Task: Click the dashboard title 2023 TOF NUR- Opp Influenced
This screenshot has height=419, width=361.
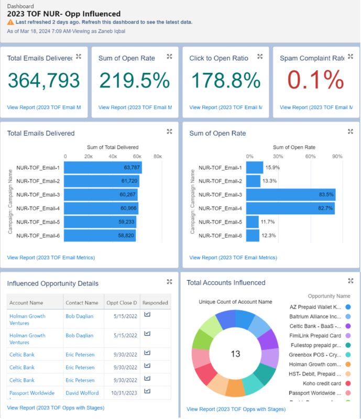Action: 63,14
